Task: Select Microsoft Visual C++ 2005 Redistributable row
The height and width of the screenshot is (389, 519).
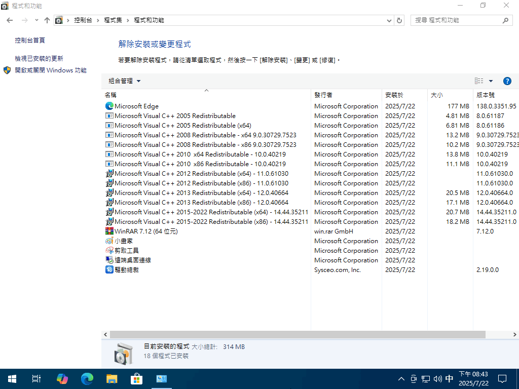Action: coord(310,115)
